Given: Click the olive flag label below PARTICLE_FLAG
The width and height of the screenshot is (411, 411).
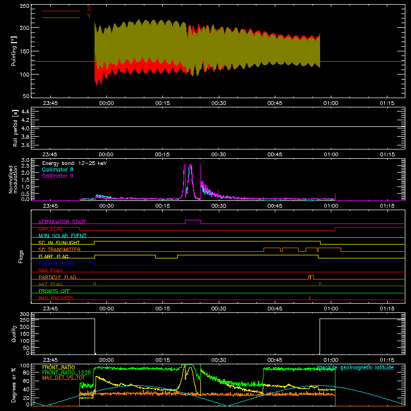Looking at the screenshot, I should click(x=50, y=284).
